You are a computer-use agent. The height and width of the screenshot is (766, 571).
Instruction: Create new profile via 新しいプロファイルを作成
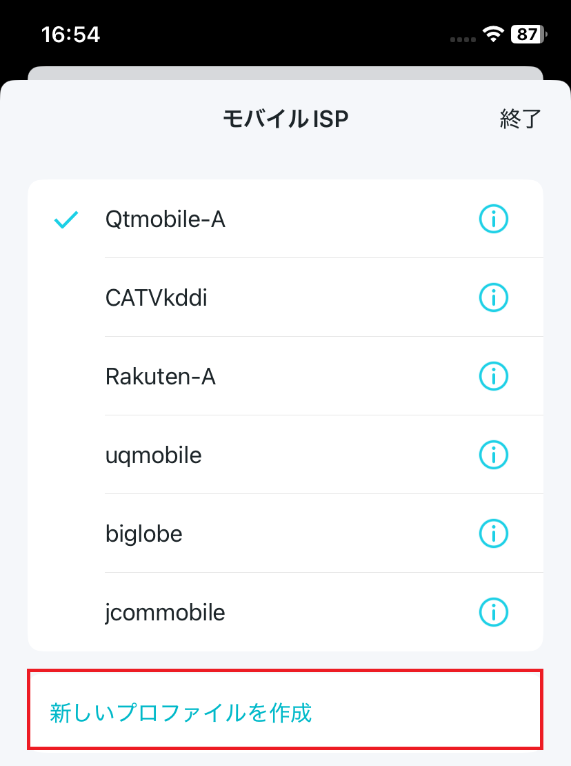[x=285, y=709]
